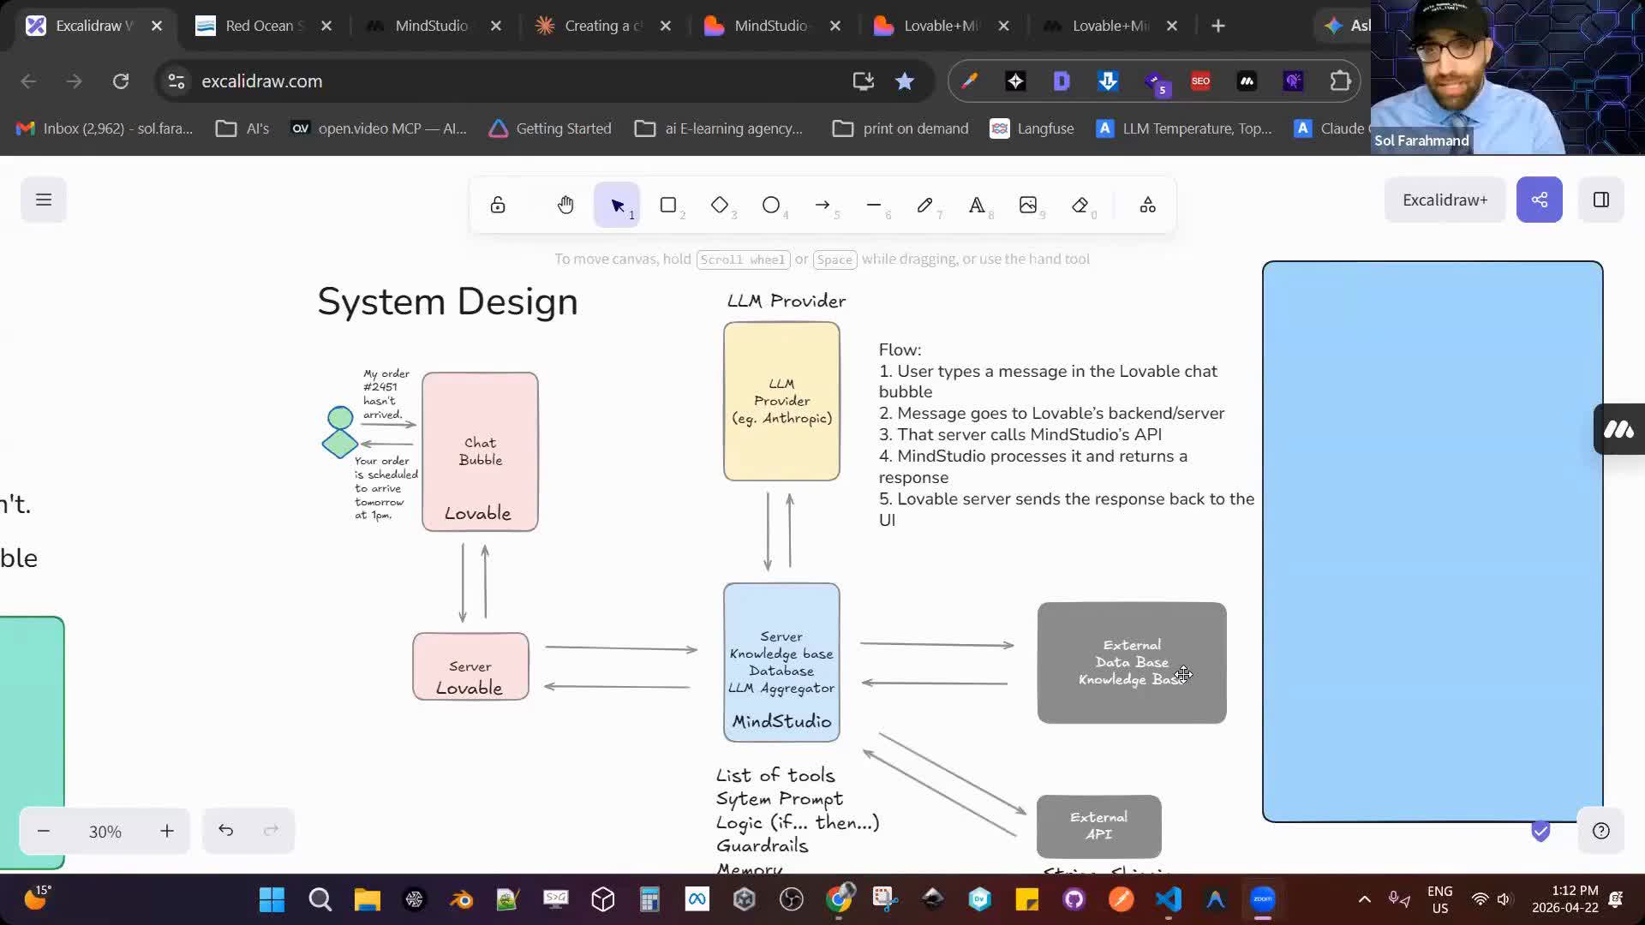Select the Text tool
The height and width of the screenshot is (925, 1645).
977,205
